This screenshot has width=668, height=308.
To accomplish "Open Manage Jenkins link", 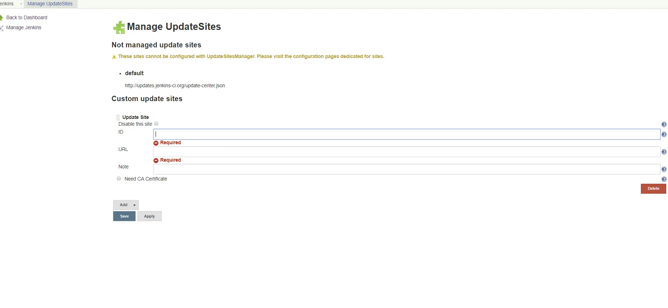I will point(24,27).
